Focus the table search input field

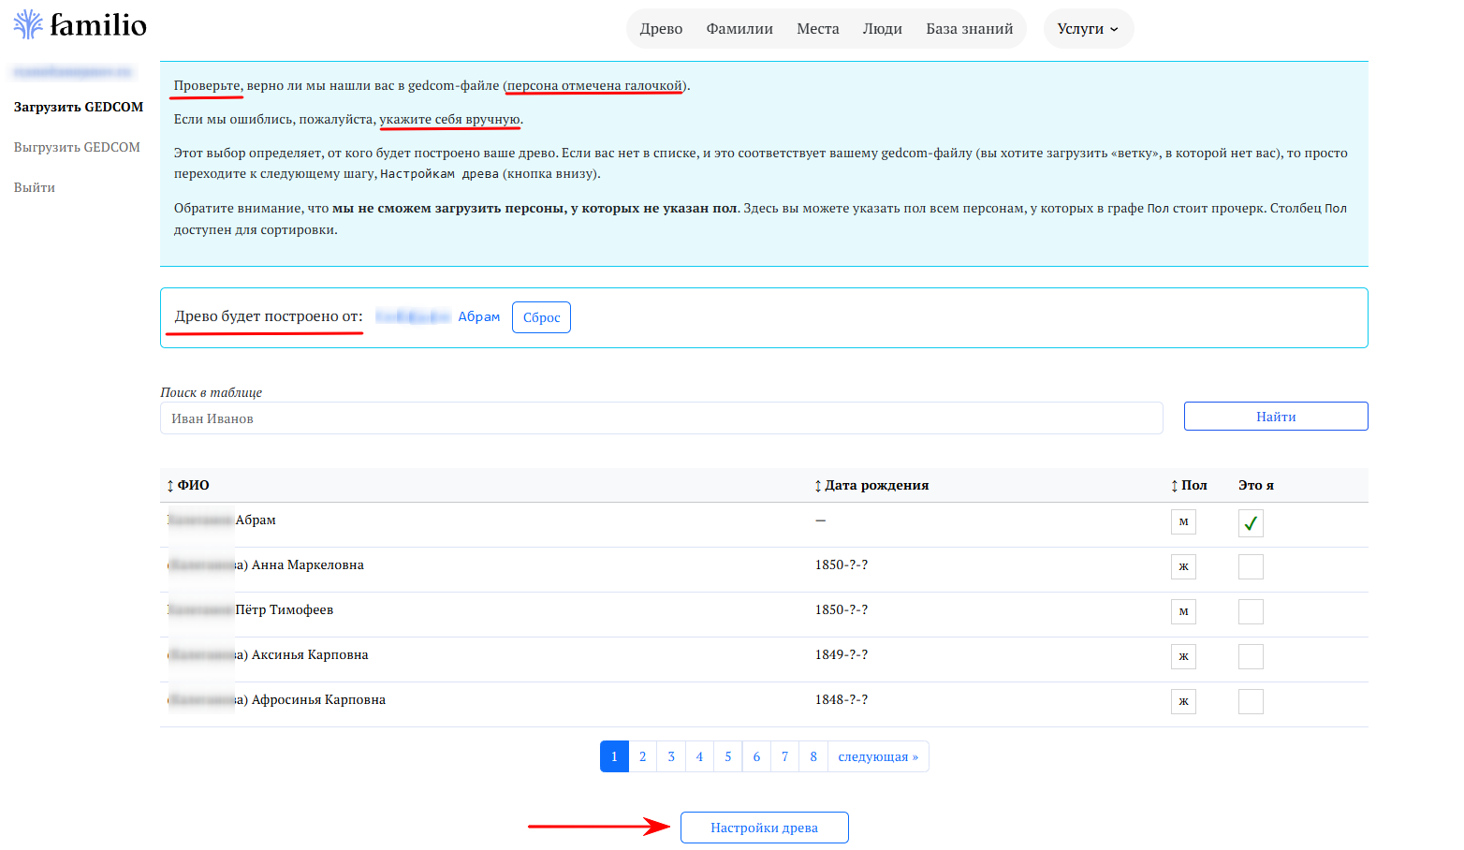click(x=661, y=418)
